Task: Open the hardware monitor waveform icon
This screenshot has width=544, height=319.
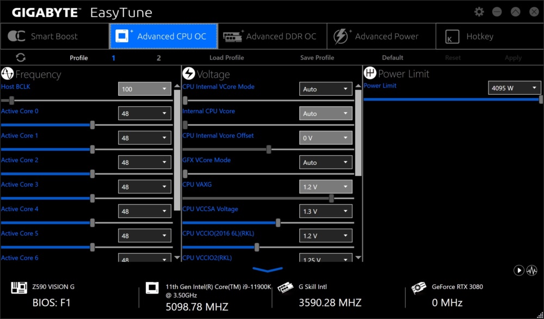Action: 531,271
